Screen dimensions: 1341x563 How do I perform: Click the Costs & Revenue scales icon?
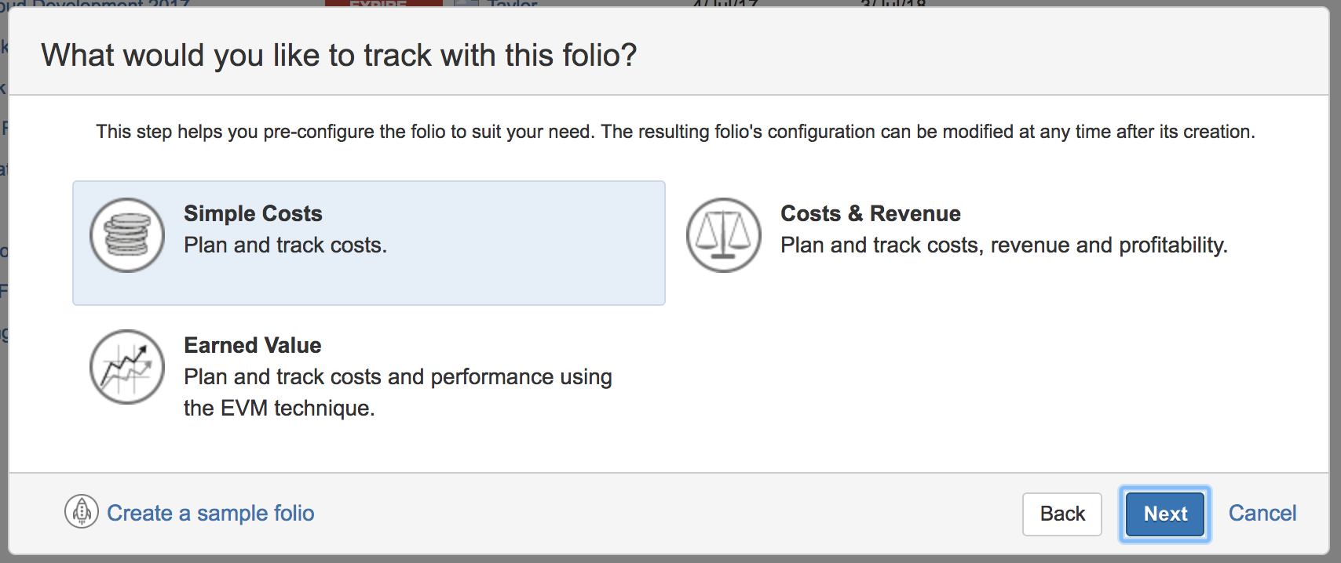[x=723, y=235]
